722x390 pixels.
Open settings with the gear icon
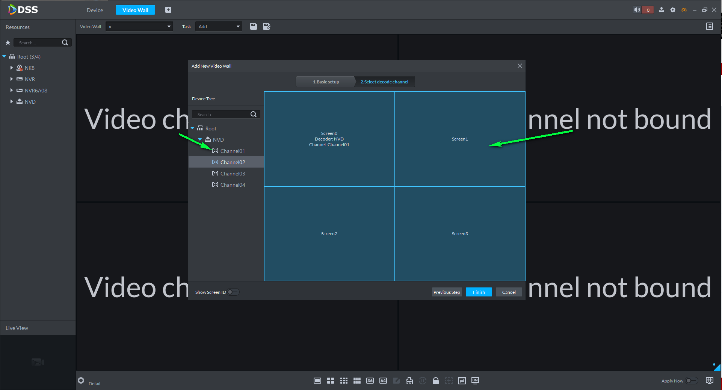point(673,10)
